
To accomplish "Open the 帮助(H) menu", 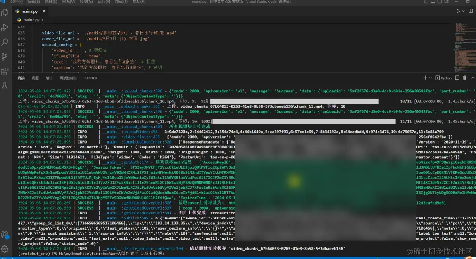I will (x=139, y=2).
